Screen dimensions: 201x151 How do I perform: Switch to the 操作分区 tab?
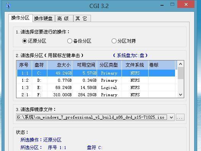click(21, 18)
